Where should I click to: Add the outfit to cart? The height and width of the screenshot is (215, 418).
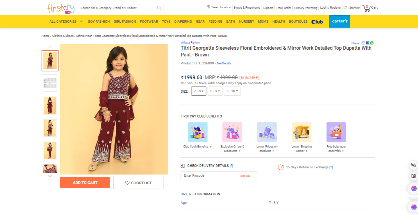pyautogui.click(x=85, y=183)
